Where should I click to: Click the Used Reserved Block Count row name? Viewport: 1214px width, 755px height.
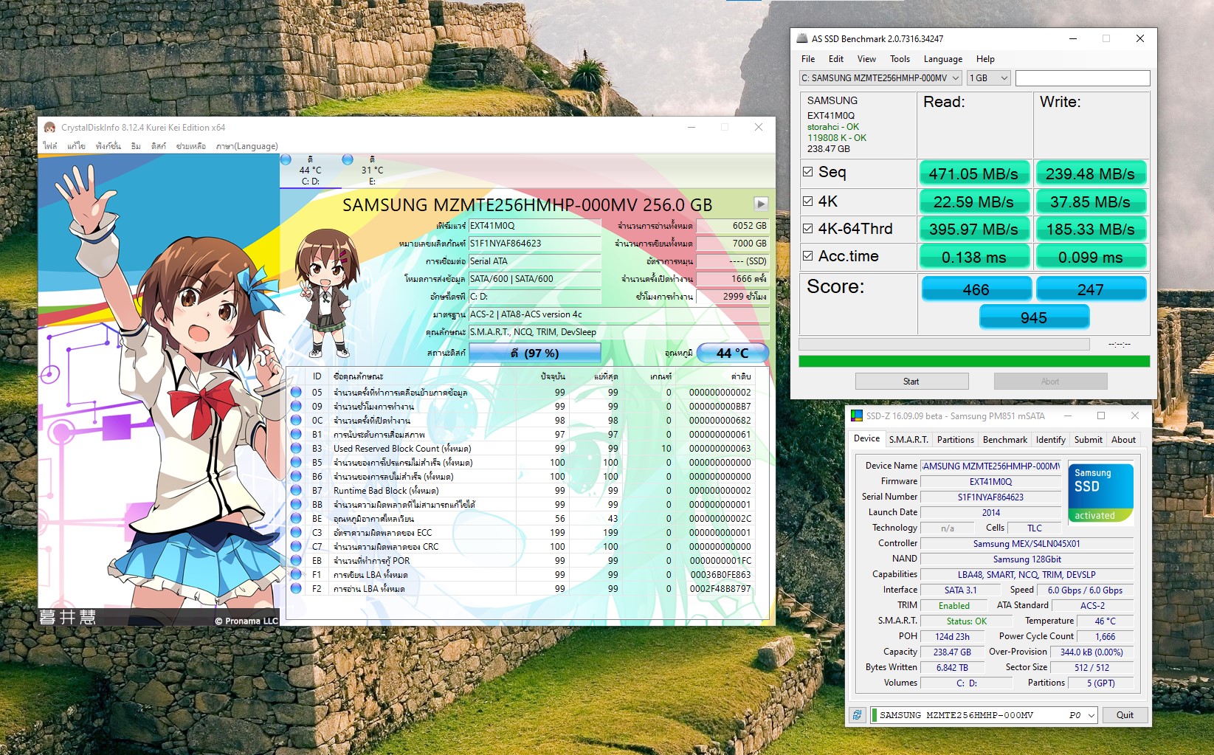(402, 448)
